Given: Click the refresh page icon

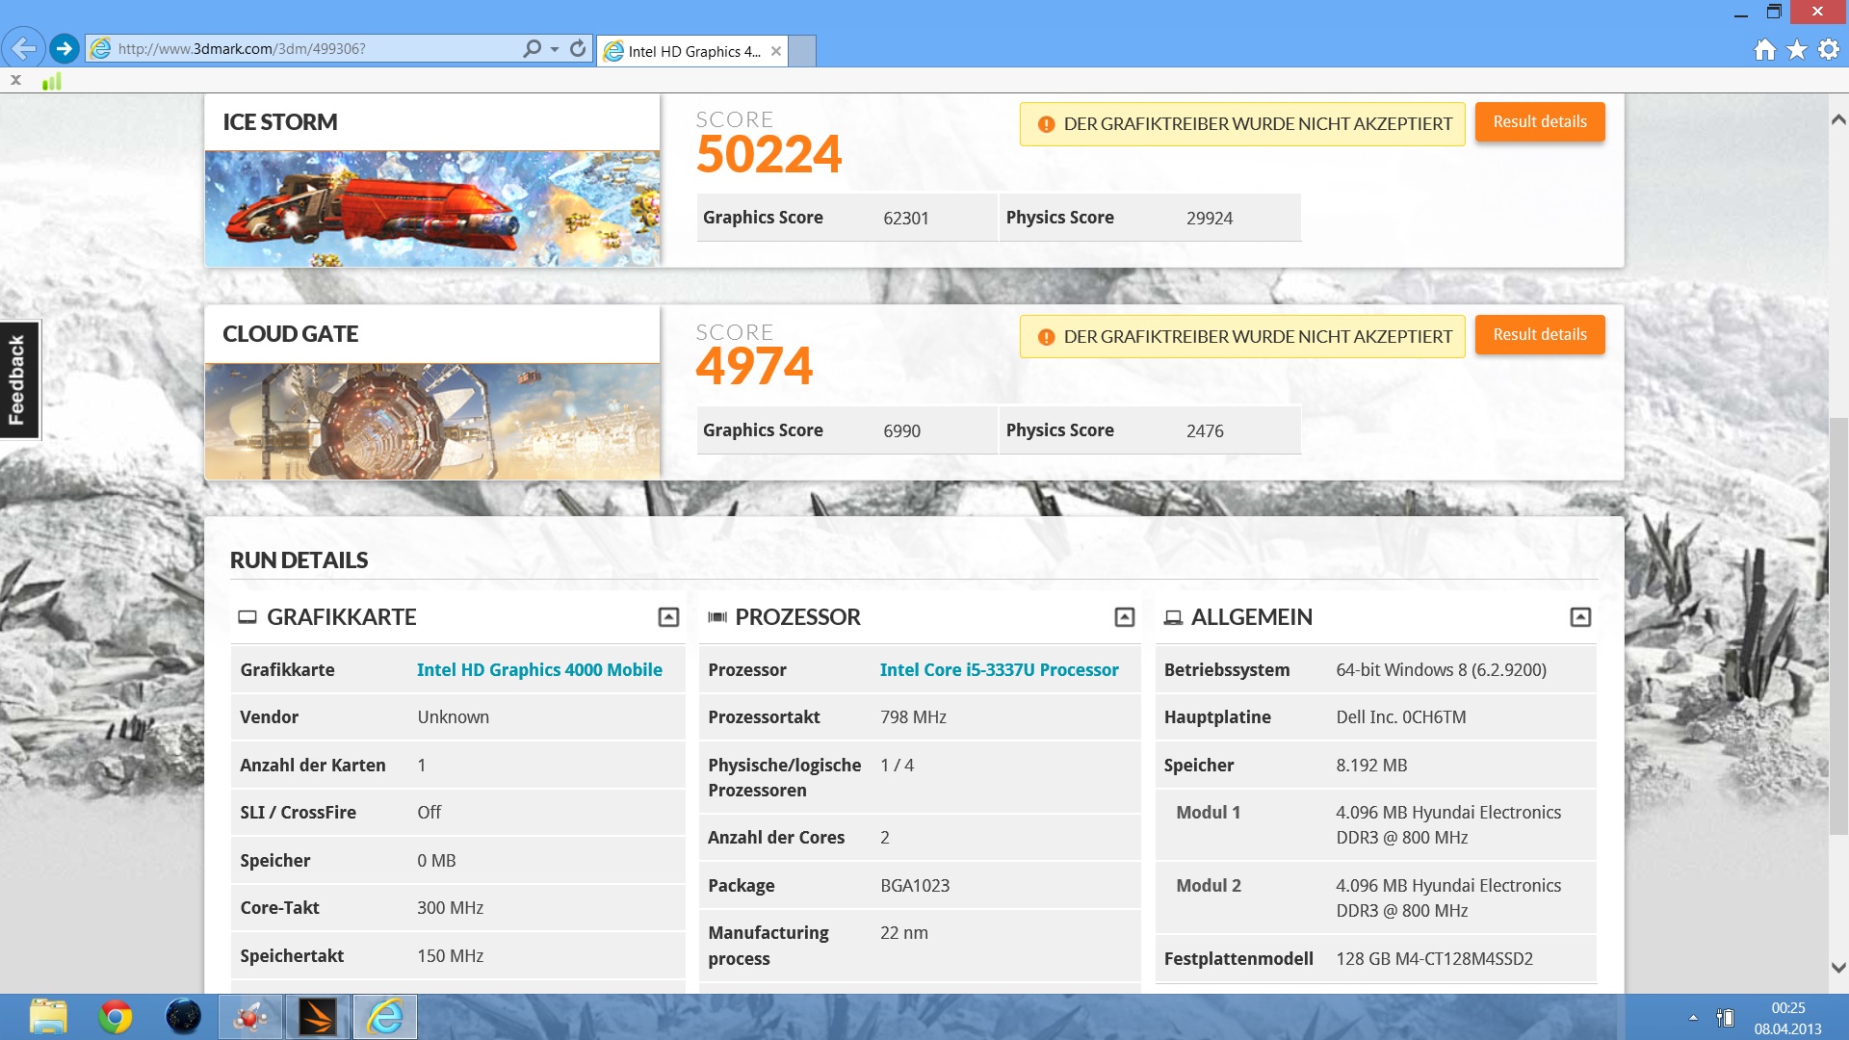Looking at the screenshot, I should pyautogui.click(x=578, y=48).
